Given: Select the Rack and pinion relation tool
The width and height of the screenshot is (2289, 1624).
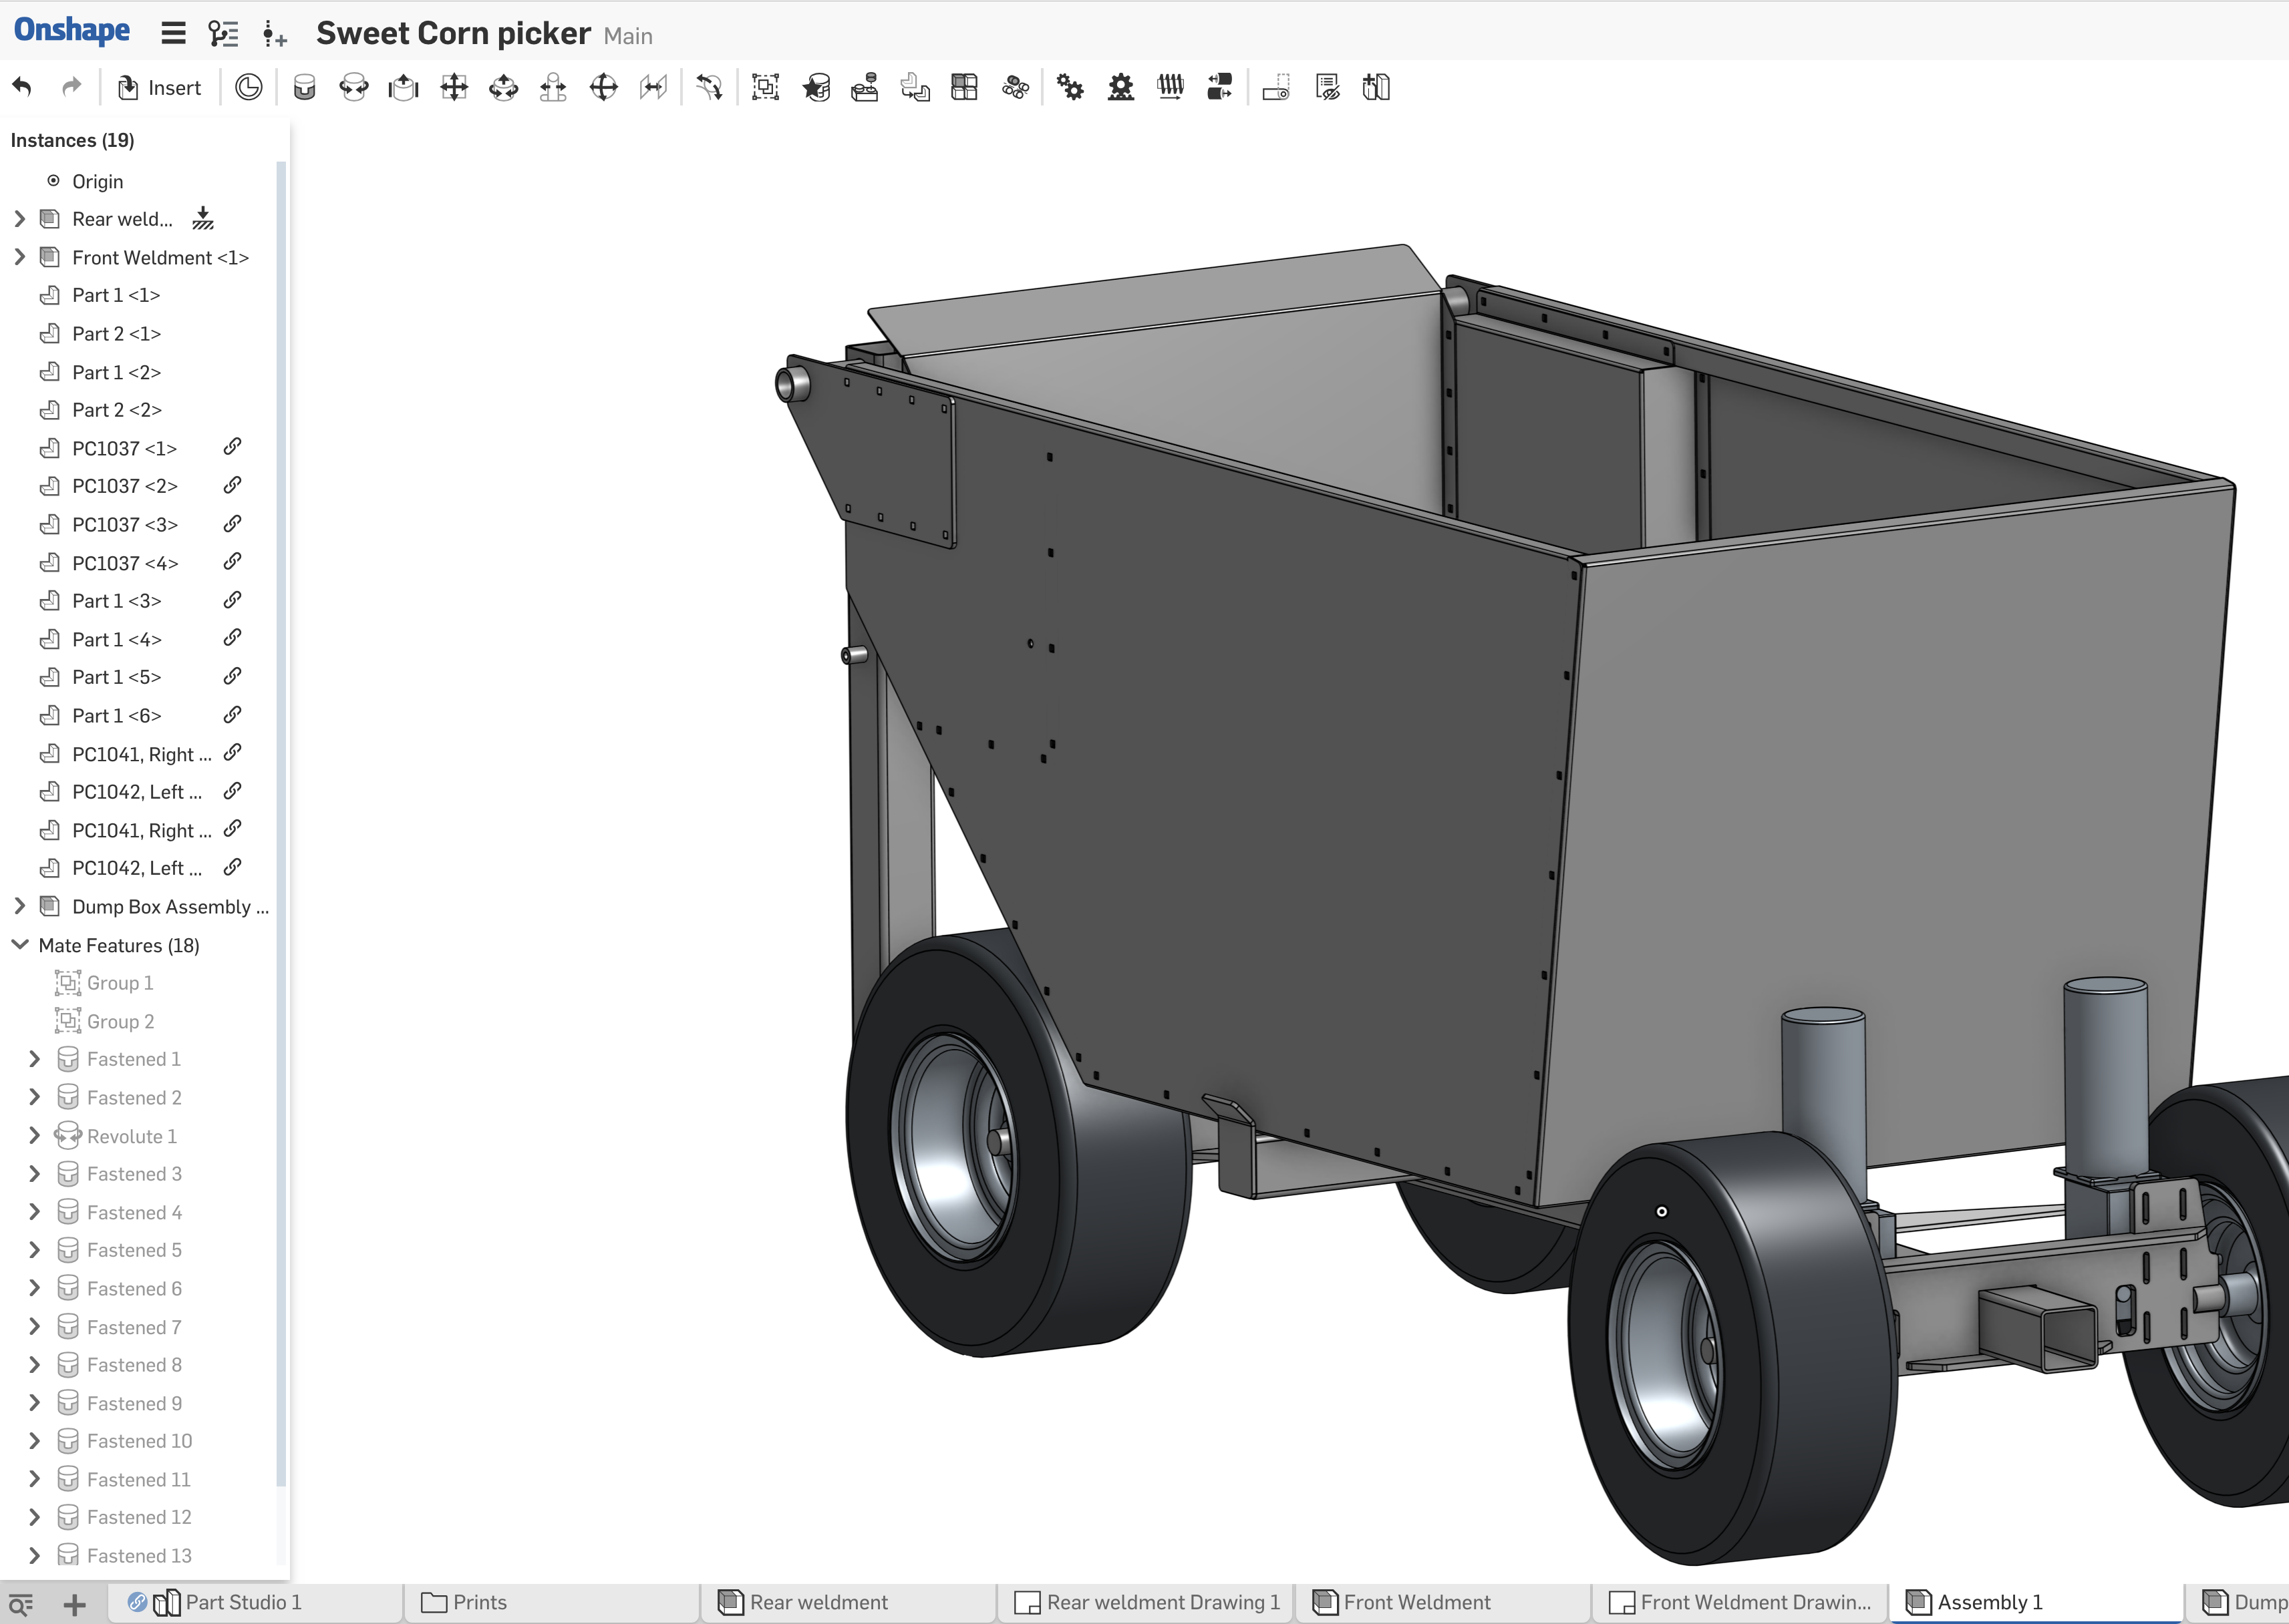Looking at the screenshot, I should 1120,88.
